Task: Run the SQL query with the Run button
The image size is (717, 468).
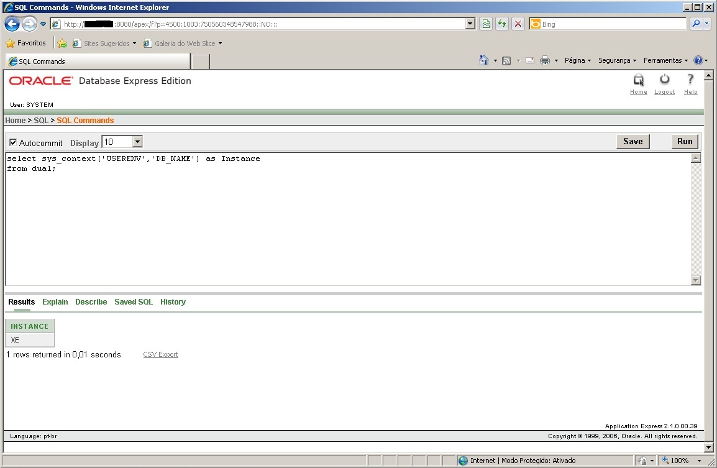Action: [x=684, y=141]
